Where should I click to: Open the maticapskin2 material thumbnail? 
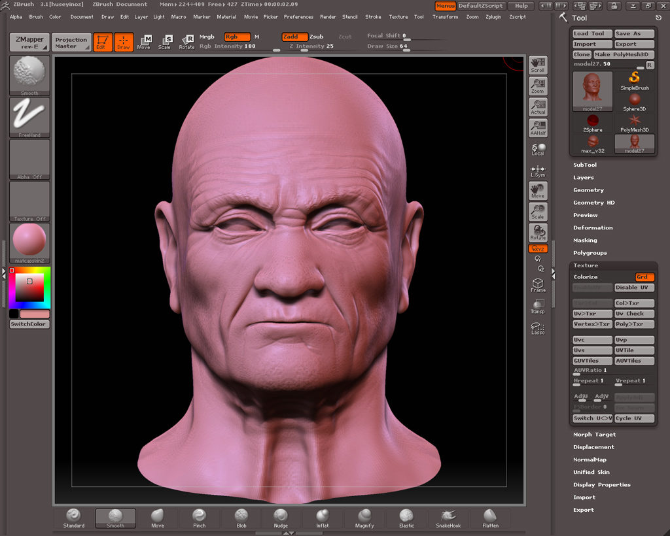[29, 243]
